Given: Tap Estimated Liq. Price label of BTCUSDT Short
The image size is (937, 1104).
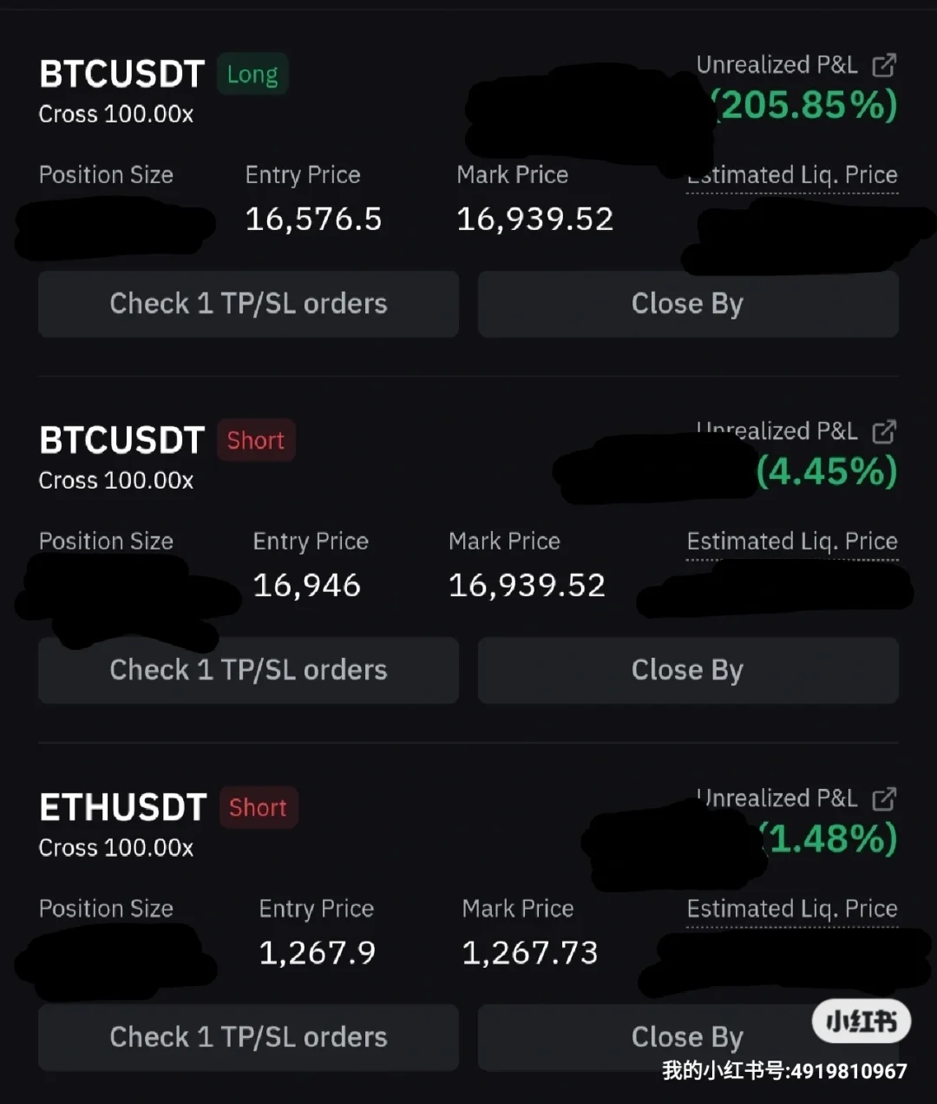Looking at the screenshot, I should pos(792,542).
